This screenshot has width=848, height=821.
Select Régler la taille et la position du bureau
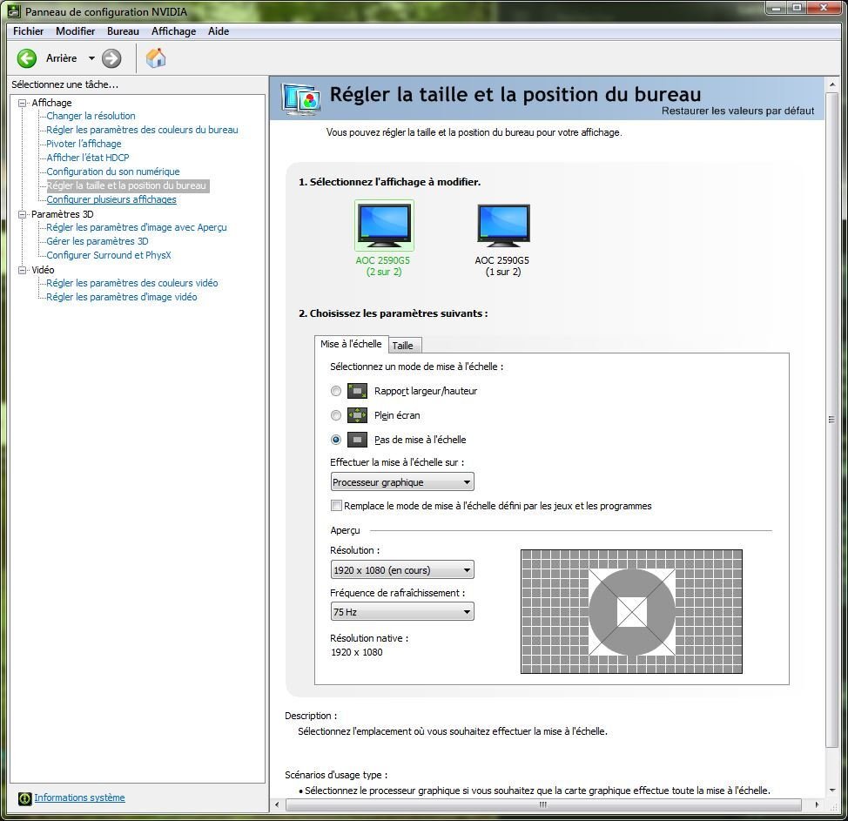126,185
